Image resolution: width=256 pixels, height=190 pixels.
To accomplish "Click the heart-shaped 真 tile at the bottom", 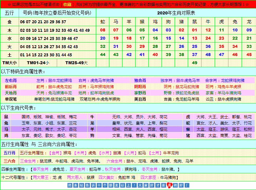I will tap(170, 185).
